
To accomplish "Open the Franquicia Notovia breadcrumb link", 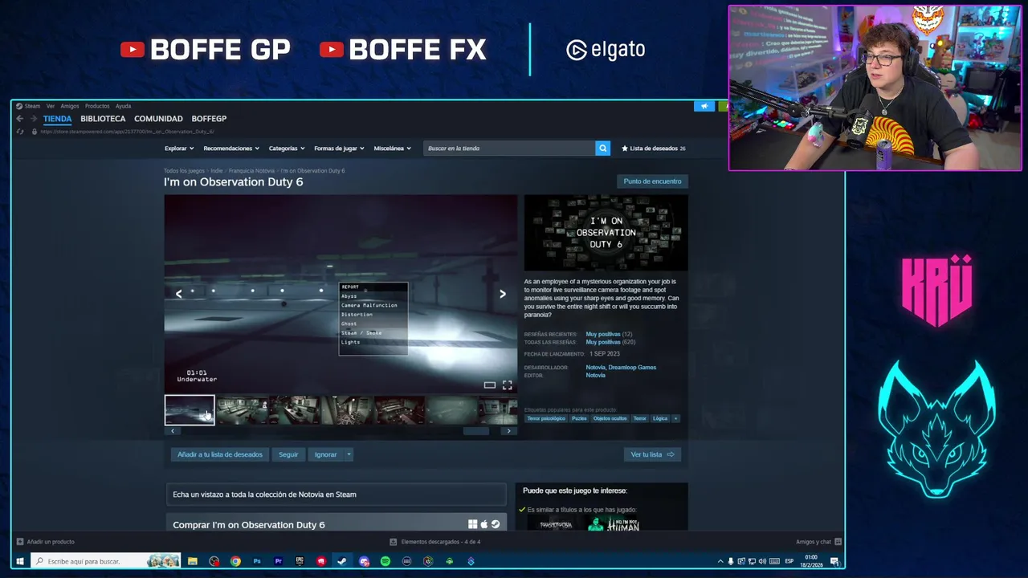I will click(x=251, y=171).
